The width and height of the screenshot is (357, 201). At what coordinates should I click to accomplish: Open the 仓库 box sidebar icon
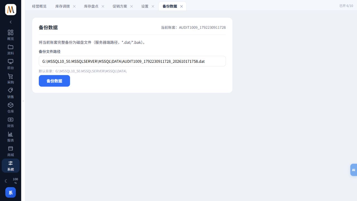(11, 107)
